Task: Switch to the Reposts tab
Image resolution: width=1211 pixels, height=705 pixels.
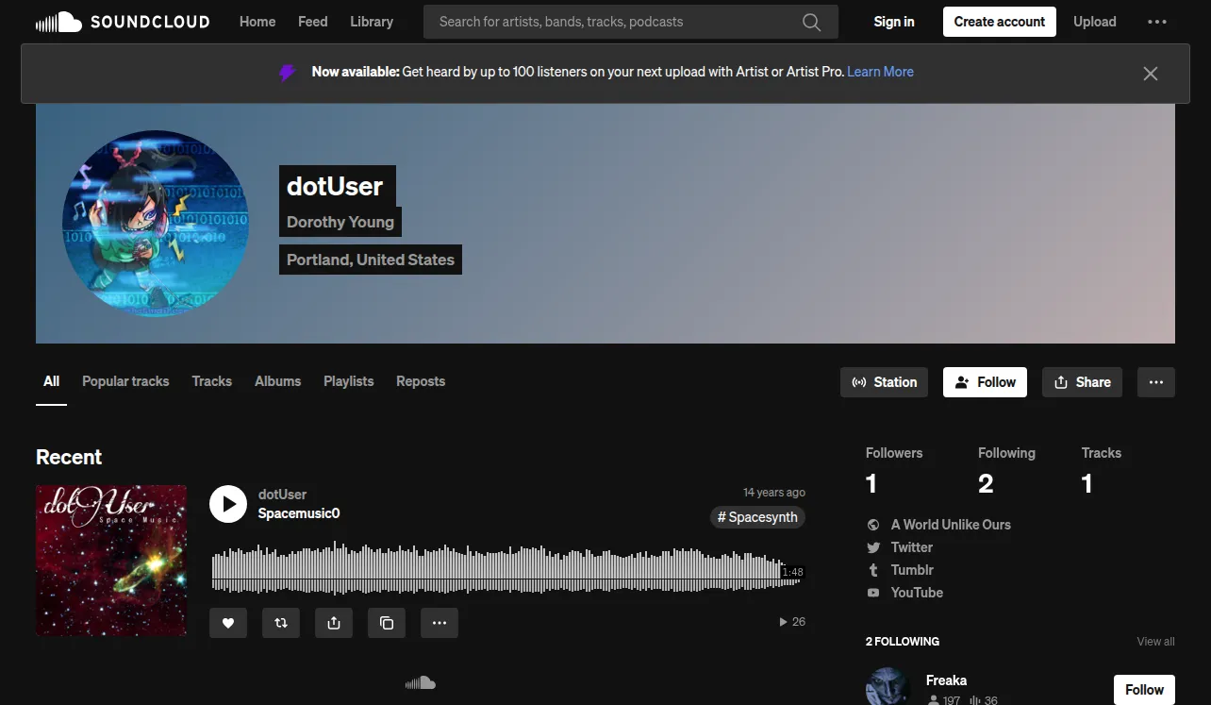Action: [421, 381]
